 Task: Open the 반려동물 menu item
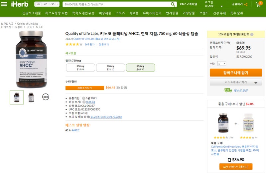click(x=172, y=13)
